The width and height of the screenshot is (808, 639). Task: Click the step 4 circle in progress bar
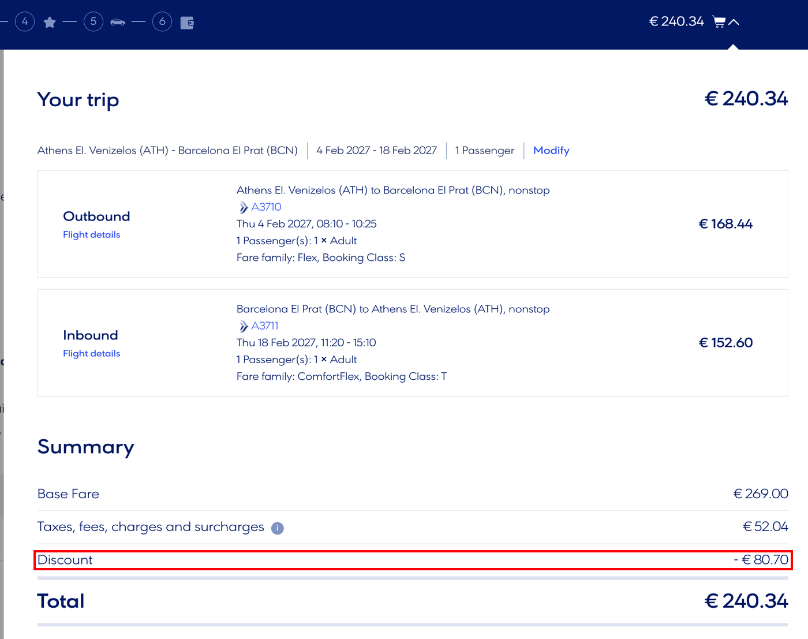click(25, 22)
